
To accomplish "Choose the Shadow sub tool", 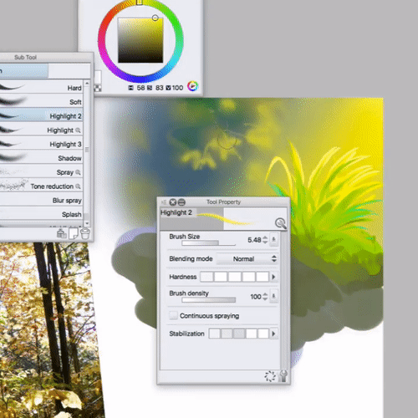I will [x=41, y=158].
